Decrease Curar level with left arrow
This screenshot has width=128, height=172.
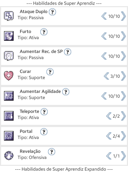106,76
